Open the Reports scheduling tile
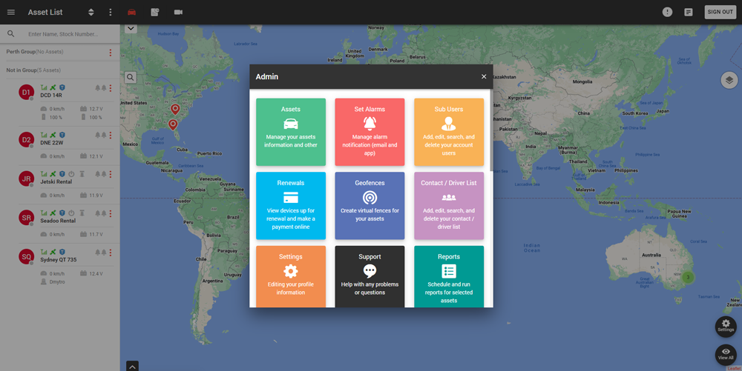Image resolution: width=742 pixels, height=371 pixels. (x=449, y=276)
